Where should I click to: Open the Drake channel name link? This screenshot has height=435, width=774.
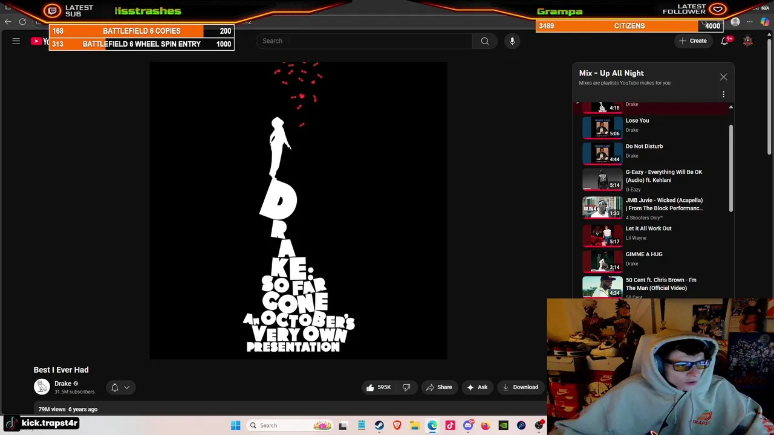[63, 384]
